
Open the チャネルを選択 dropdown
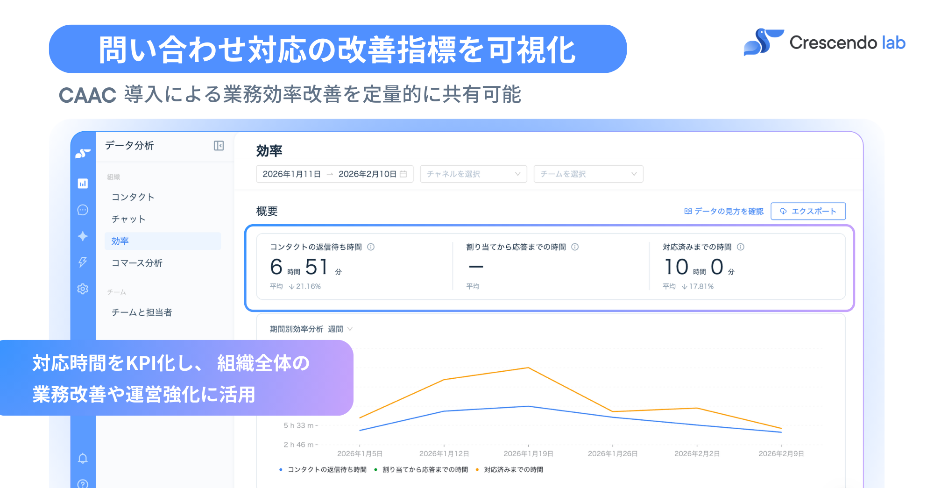(473, 174)
